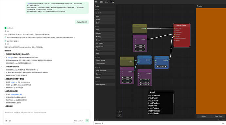Open the app.js file link
Screen dimensions: 226x125
pos(10,58)
